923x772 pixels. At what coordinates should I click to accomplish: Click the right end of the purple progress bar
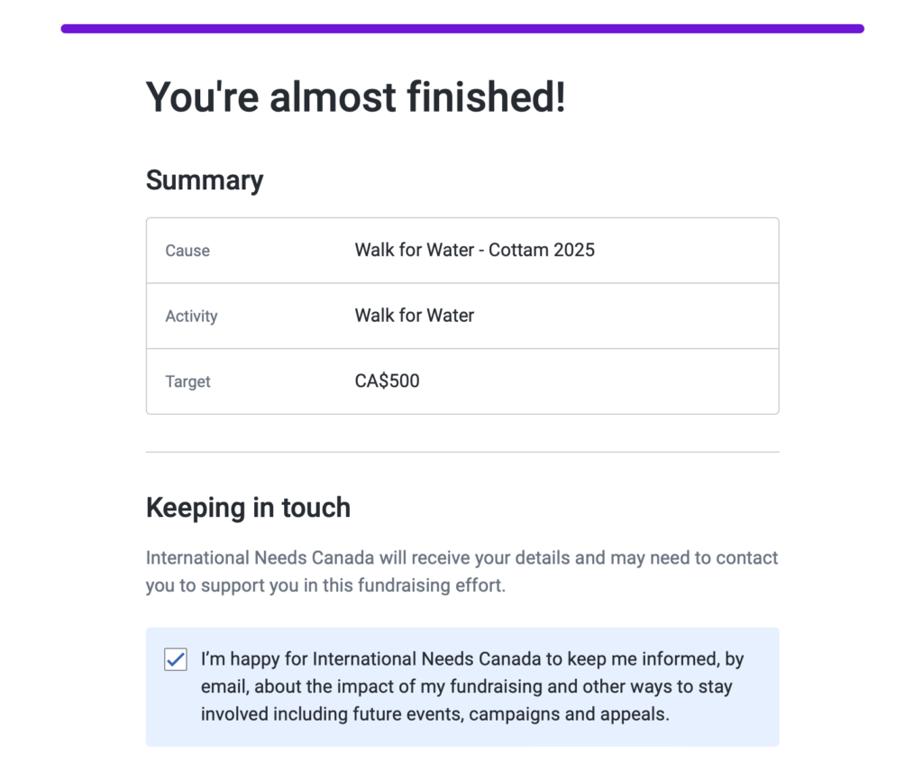(856, 29)
